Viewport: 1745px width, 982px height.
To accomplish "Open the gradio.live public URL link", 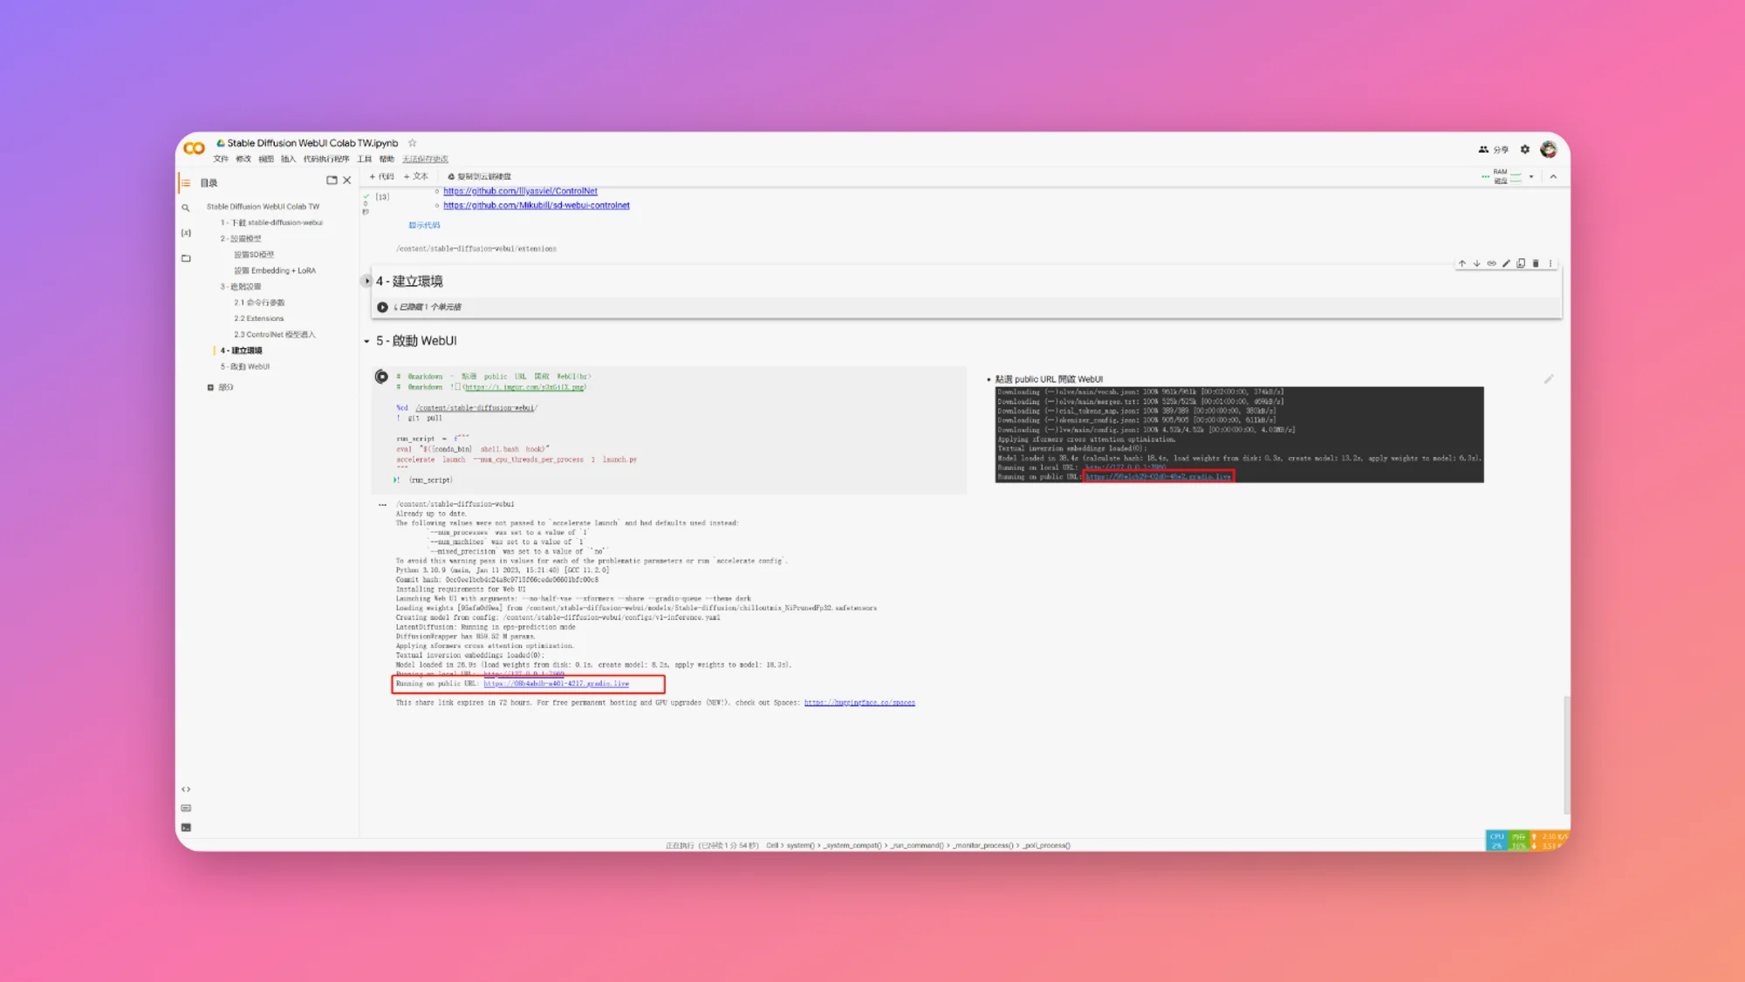I will point(556,684).
